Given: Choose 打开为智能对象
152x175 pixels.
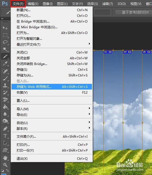Looking at the screenshot, I should pos(52,39).
